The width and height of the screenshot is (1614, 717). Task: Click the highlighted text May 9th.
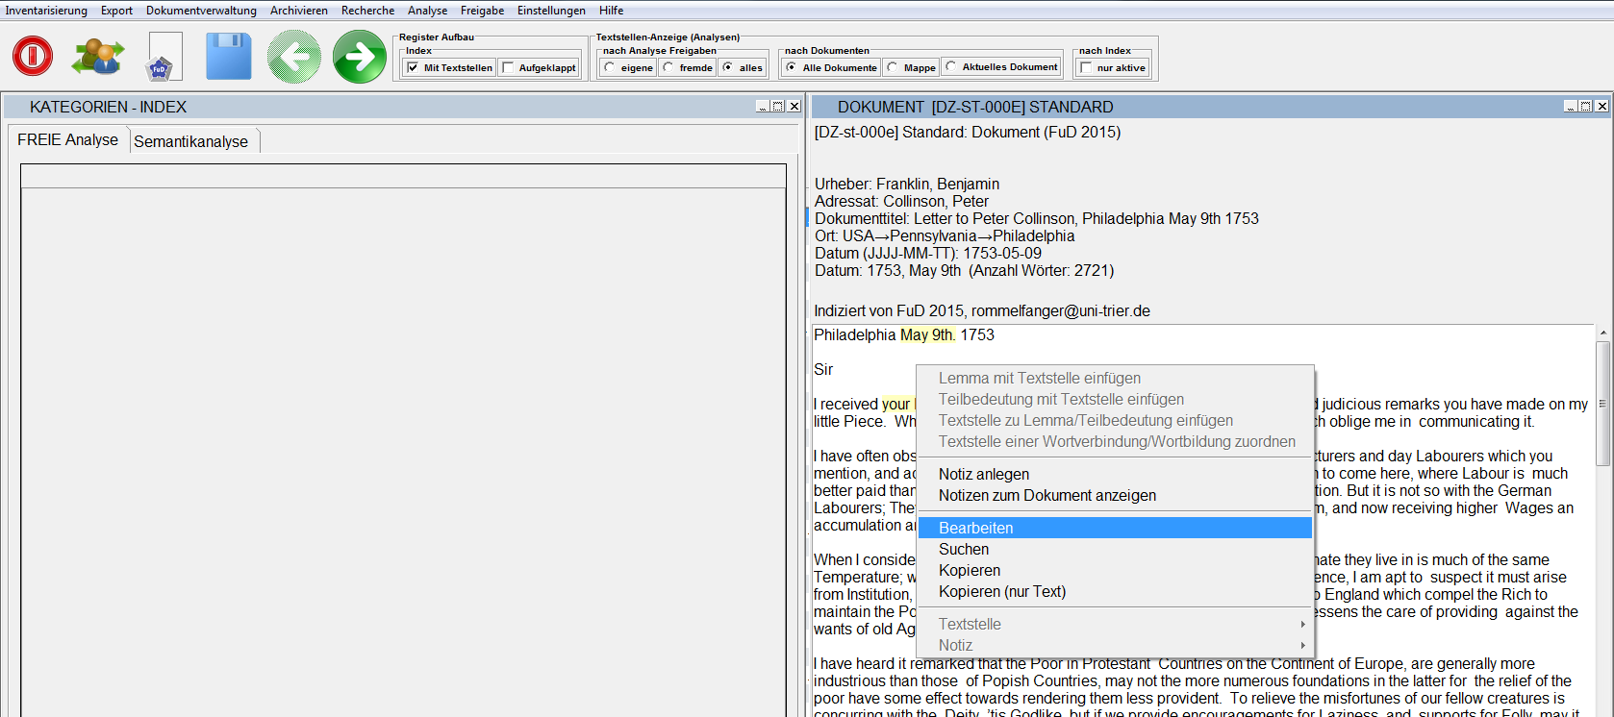(x=927, y=334)
